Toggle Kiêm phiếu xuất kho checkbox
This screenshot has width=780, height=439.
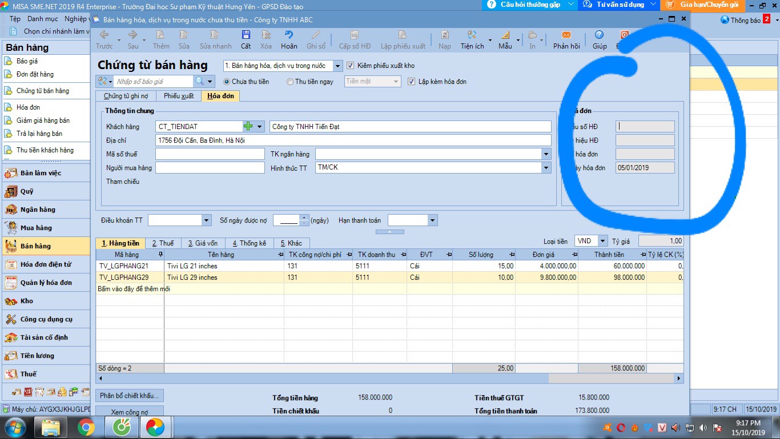[x=351, y=66]
